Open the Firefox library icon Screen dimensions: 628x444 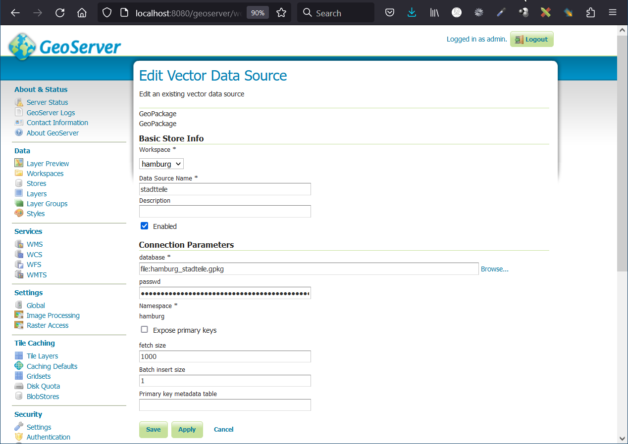click(x=434, y=13)
